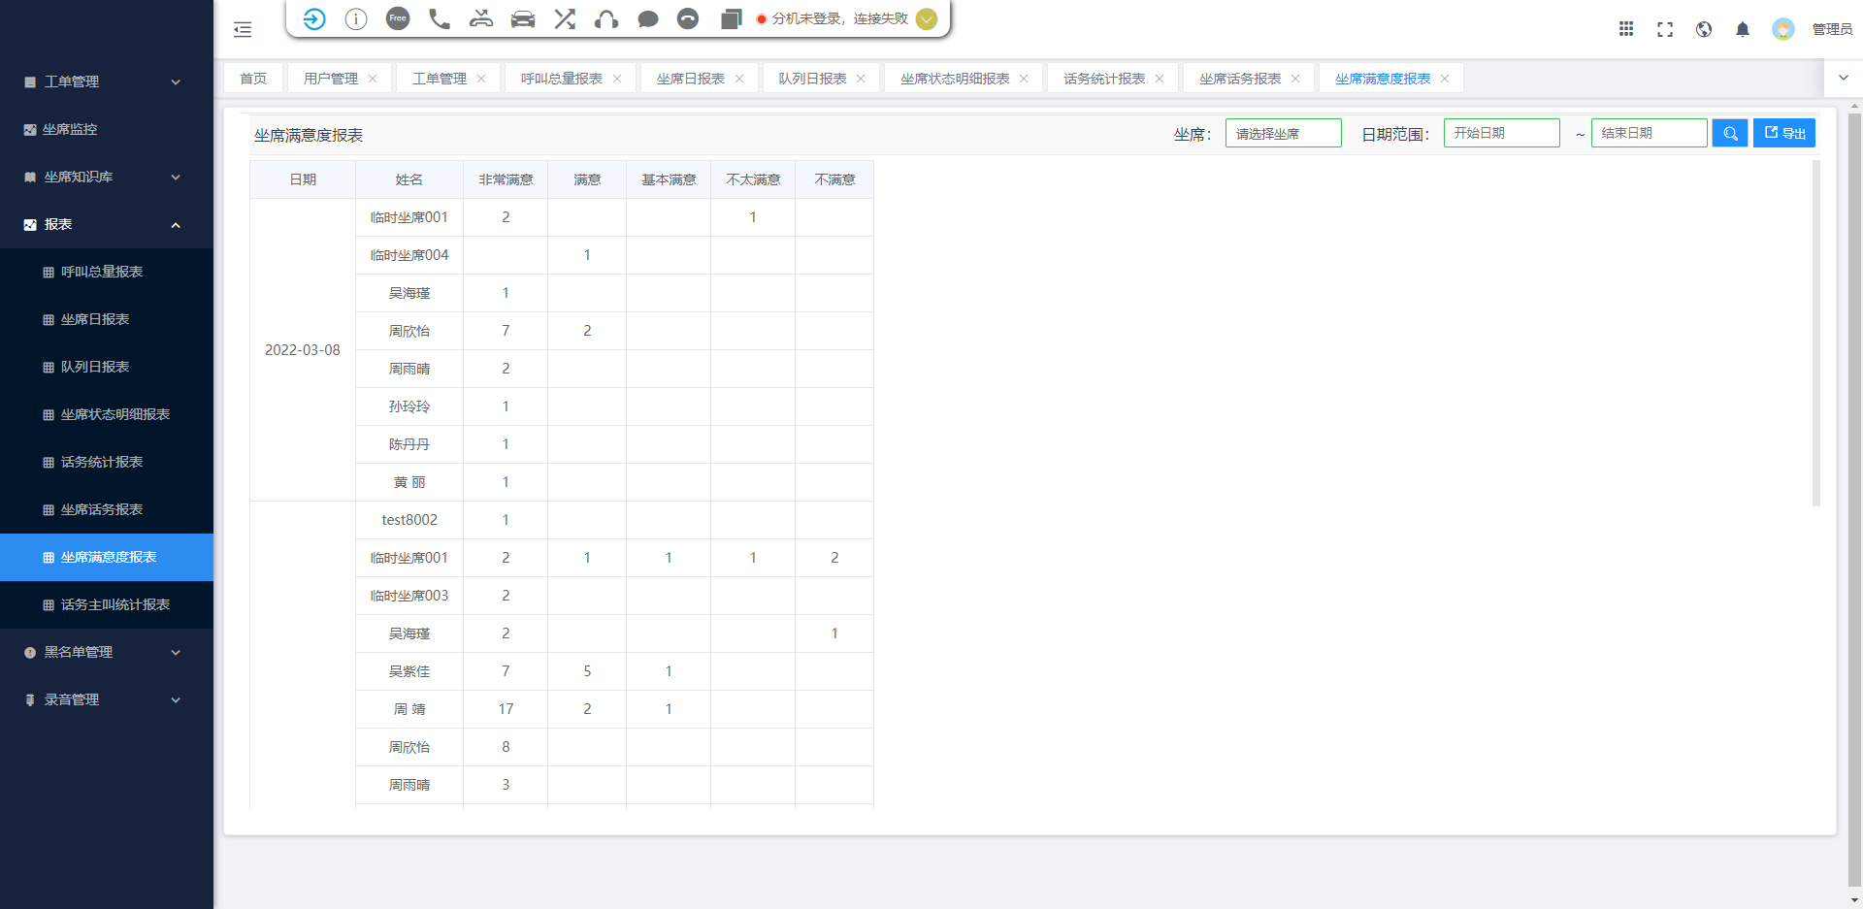Screen dimensions: 1863x909
Task: Toggle fullscreen mode icon
Action: (x=1665, y=29)
